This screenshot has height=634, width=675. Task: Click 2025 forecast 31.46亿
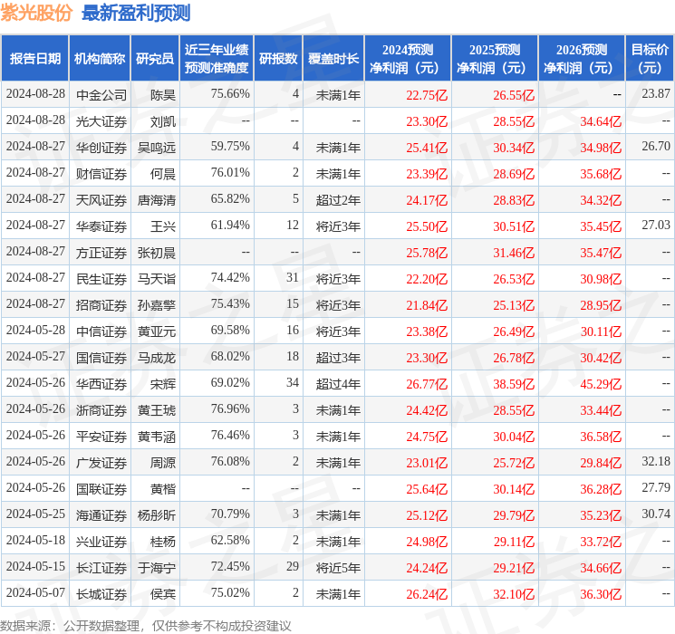coord(514,253)
